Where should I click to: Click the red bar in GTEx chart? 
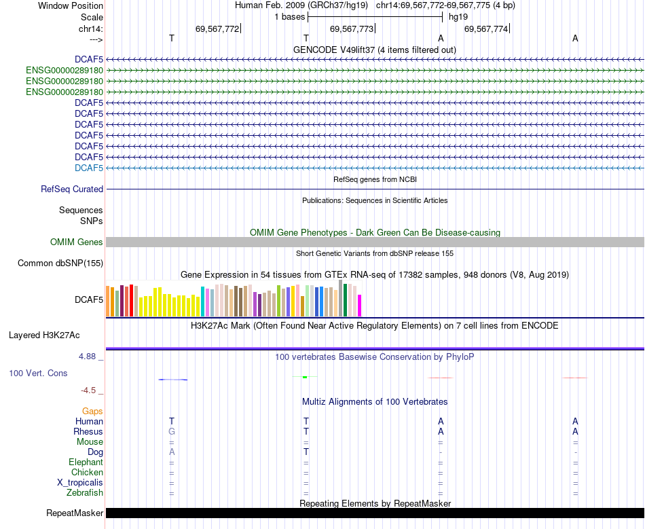(131, 300)
